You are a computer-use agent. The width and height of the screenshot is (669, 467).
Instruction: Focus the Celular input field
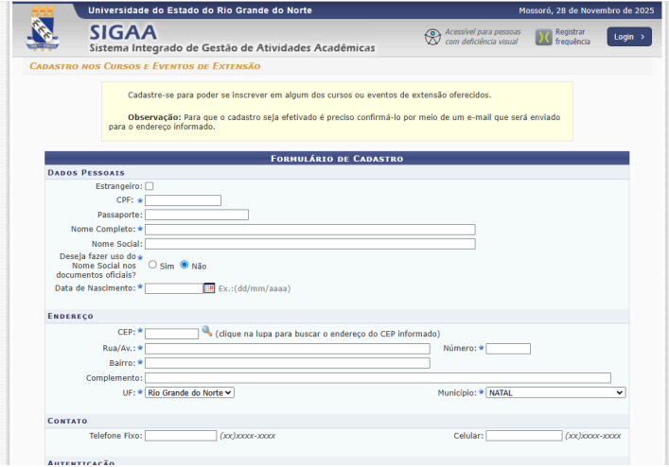click(x=524, y=436)
